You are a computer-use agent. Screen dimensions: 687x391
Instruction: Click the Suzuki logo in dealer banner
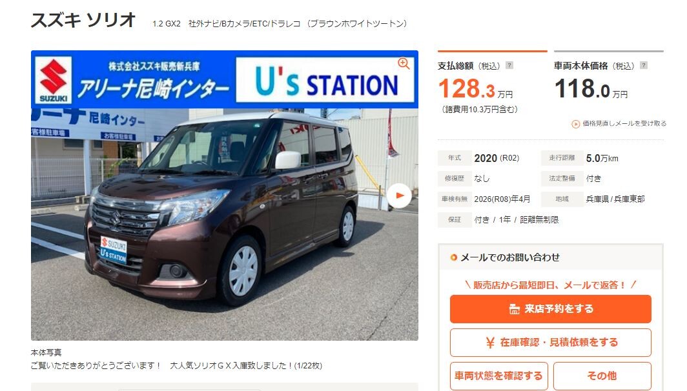tap(54, 80)
